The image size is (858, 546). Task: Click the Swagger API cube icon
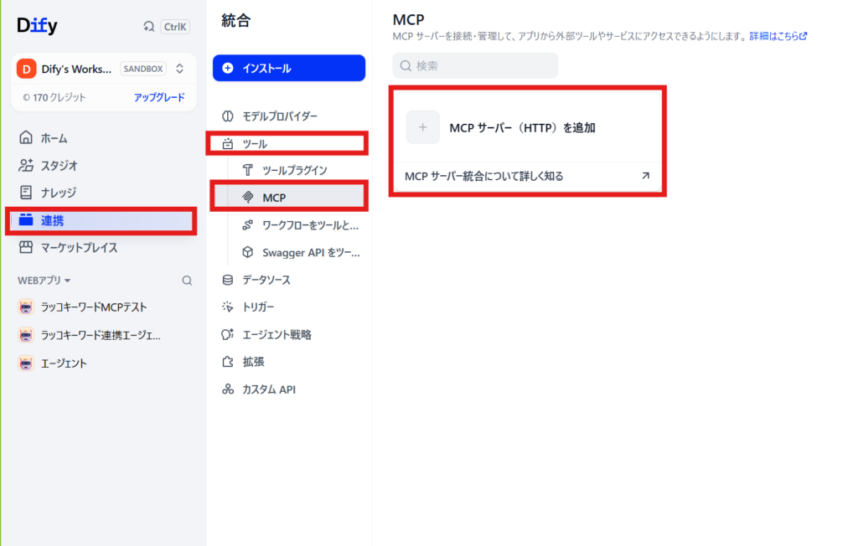248,252
